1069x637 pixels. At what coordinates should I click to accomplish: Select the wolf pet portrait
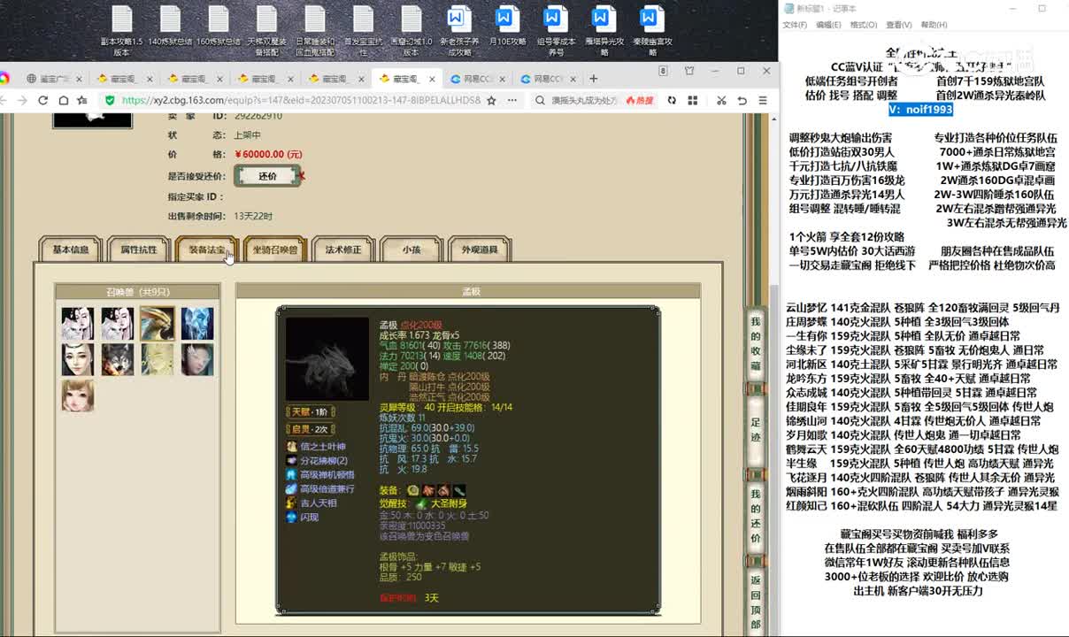(x=117, y=359)
